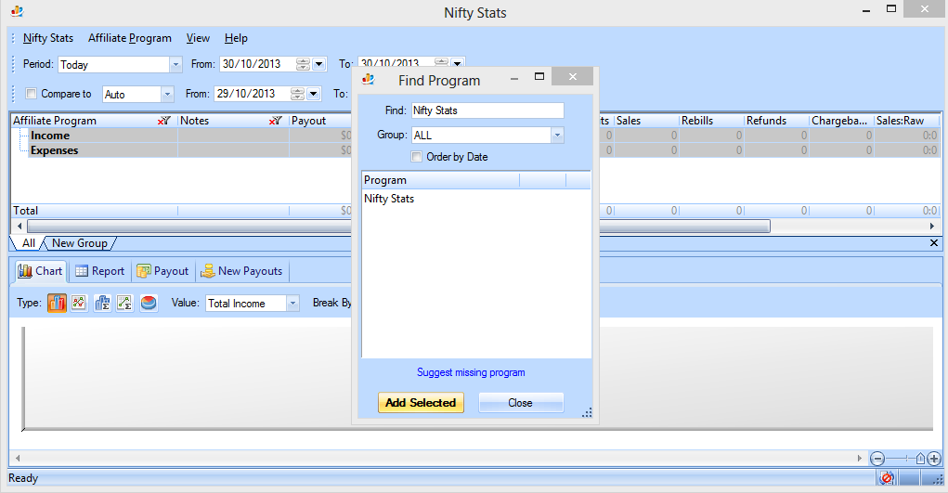948x493 pixels.
Task: Clear the Affiliate Program column filter
Action: (163, 121)
